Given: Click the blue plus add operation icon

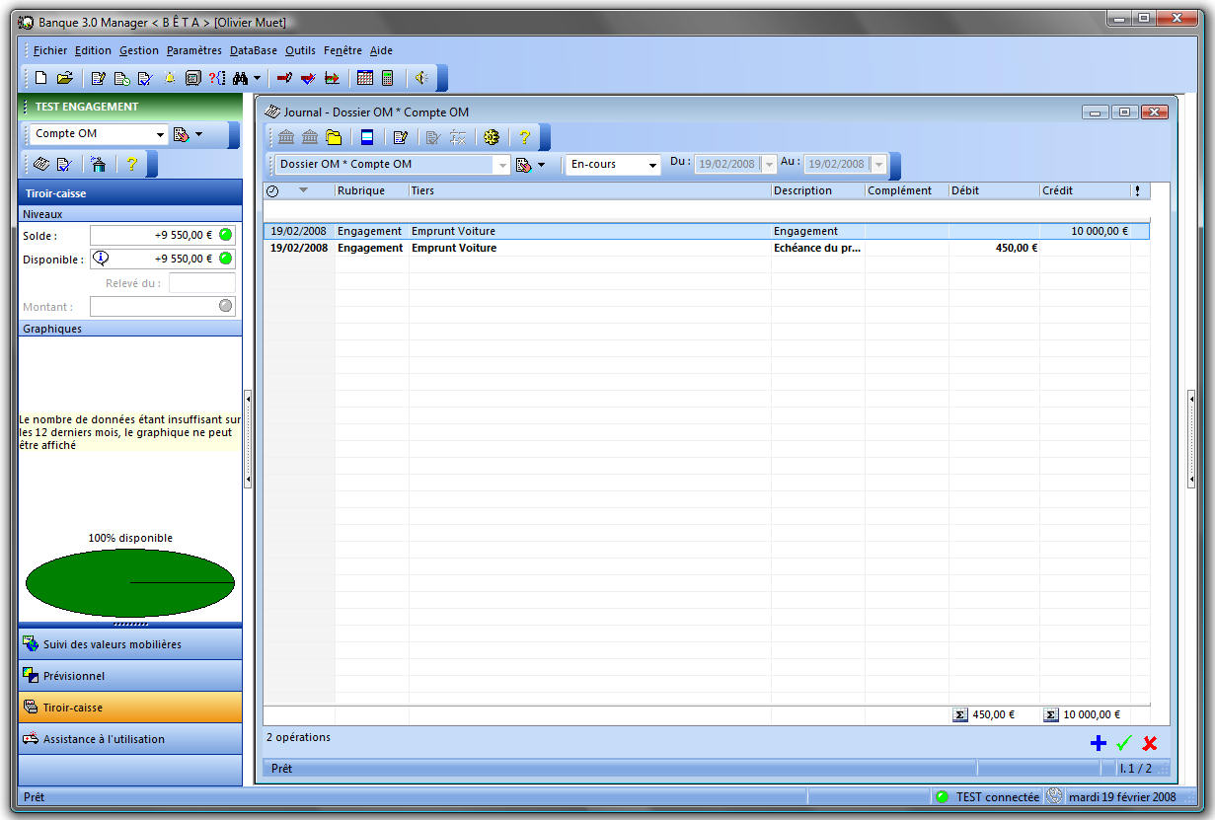Looking at the screenshot, I should (1099, 743).
